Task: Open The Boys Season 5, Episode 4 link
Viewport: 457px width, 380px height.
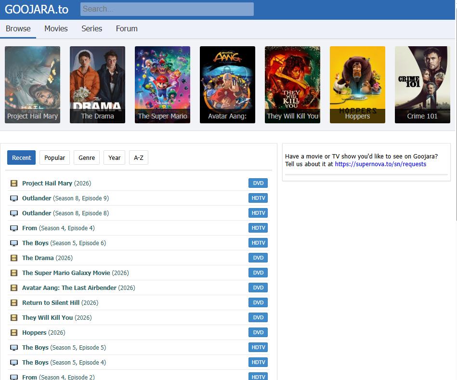Action: click(64, 363)
